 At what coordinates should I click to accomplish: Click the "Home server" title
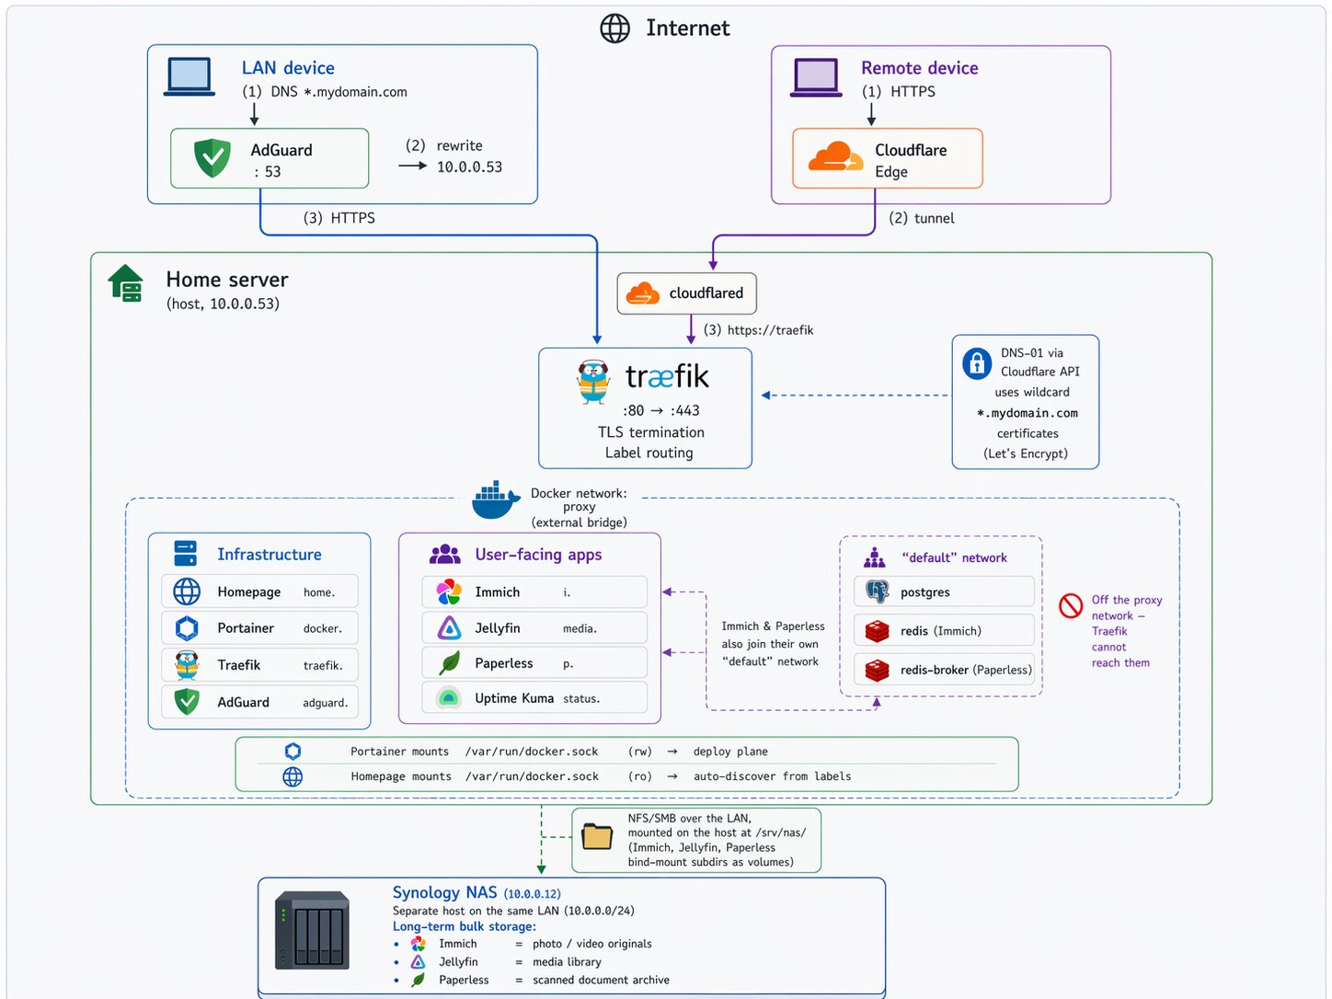tap(227, 280)
